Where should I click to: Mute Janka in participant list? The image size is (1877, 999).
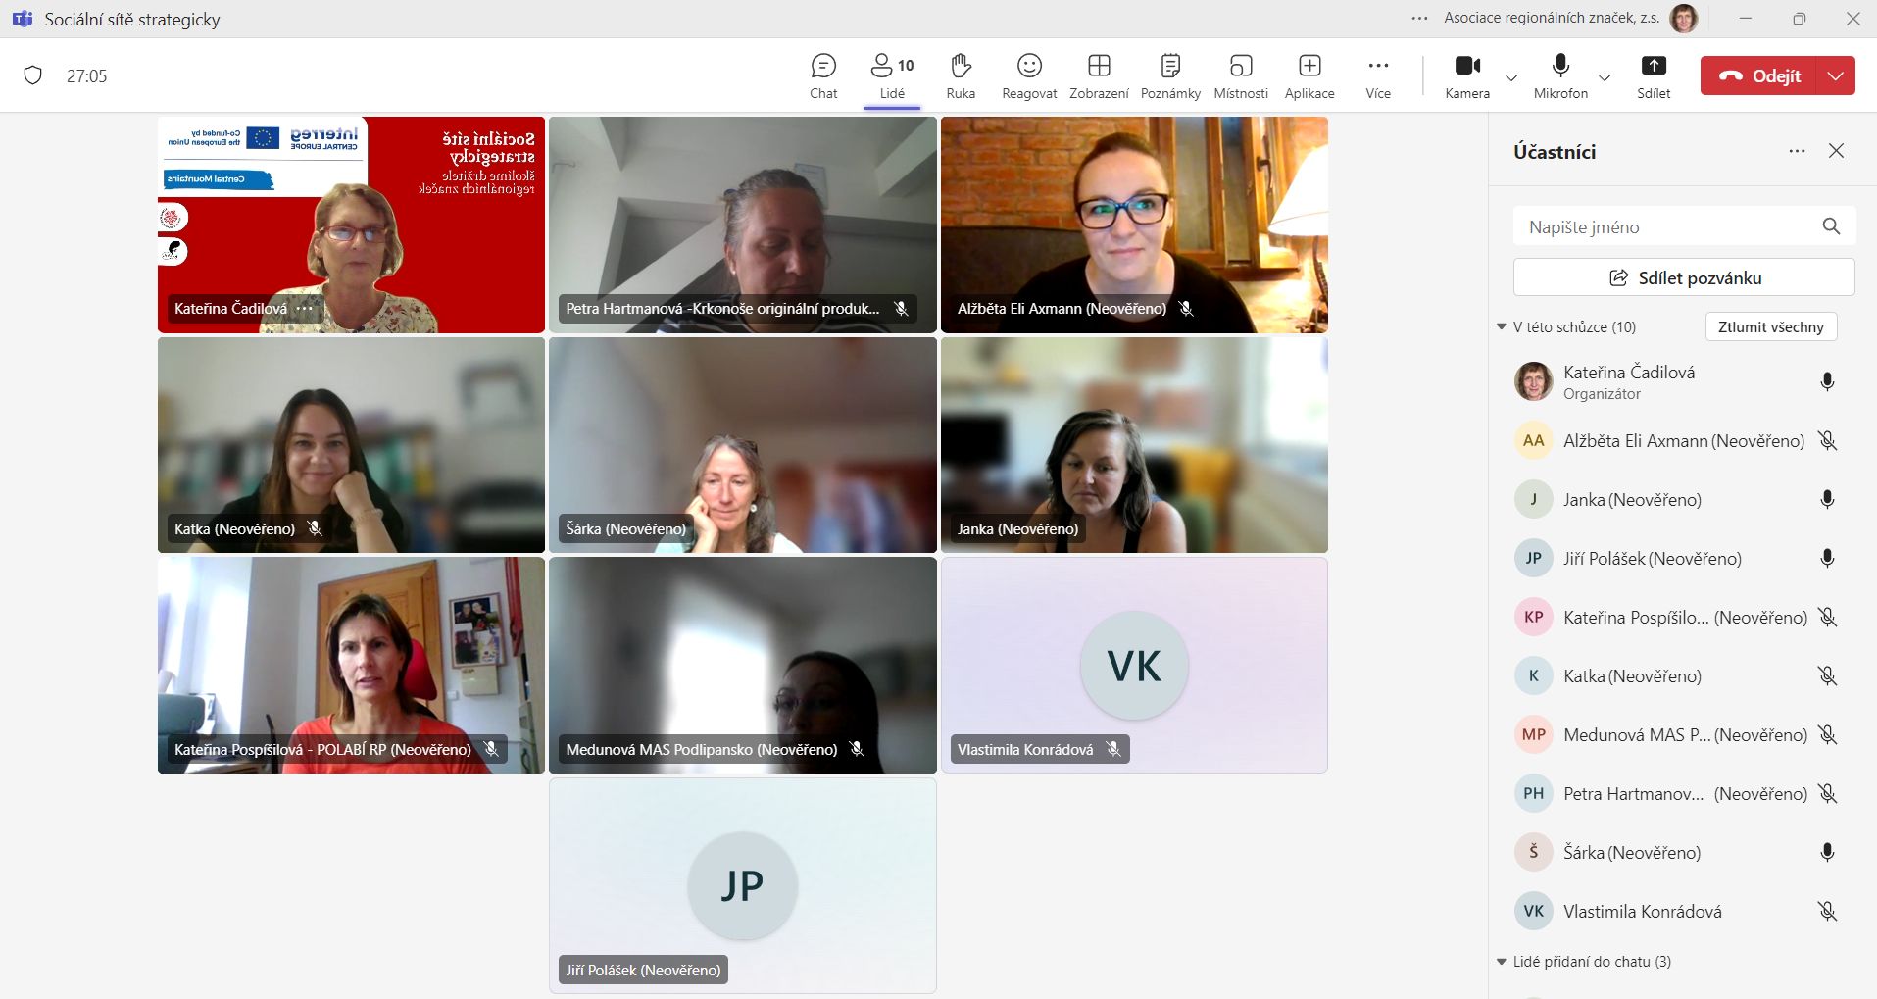1827,499
